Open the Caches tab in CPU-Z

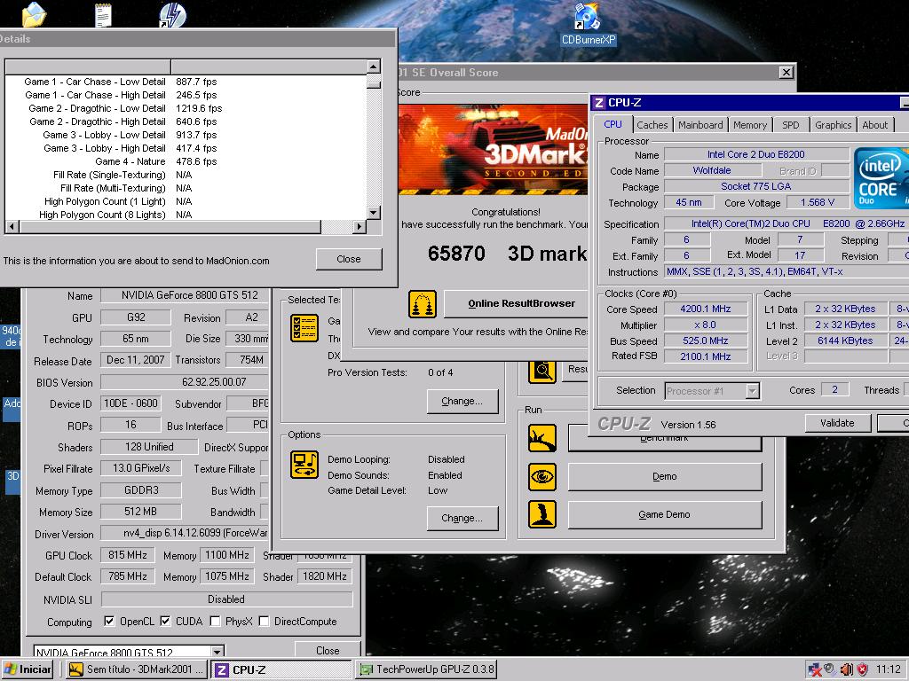coord(652,125)
